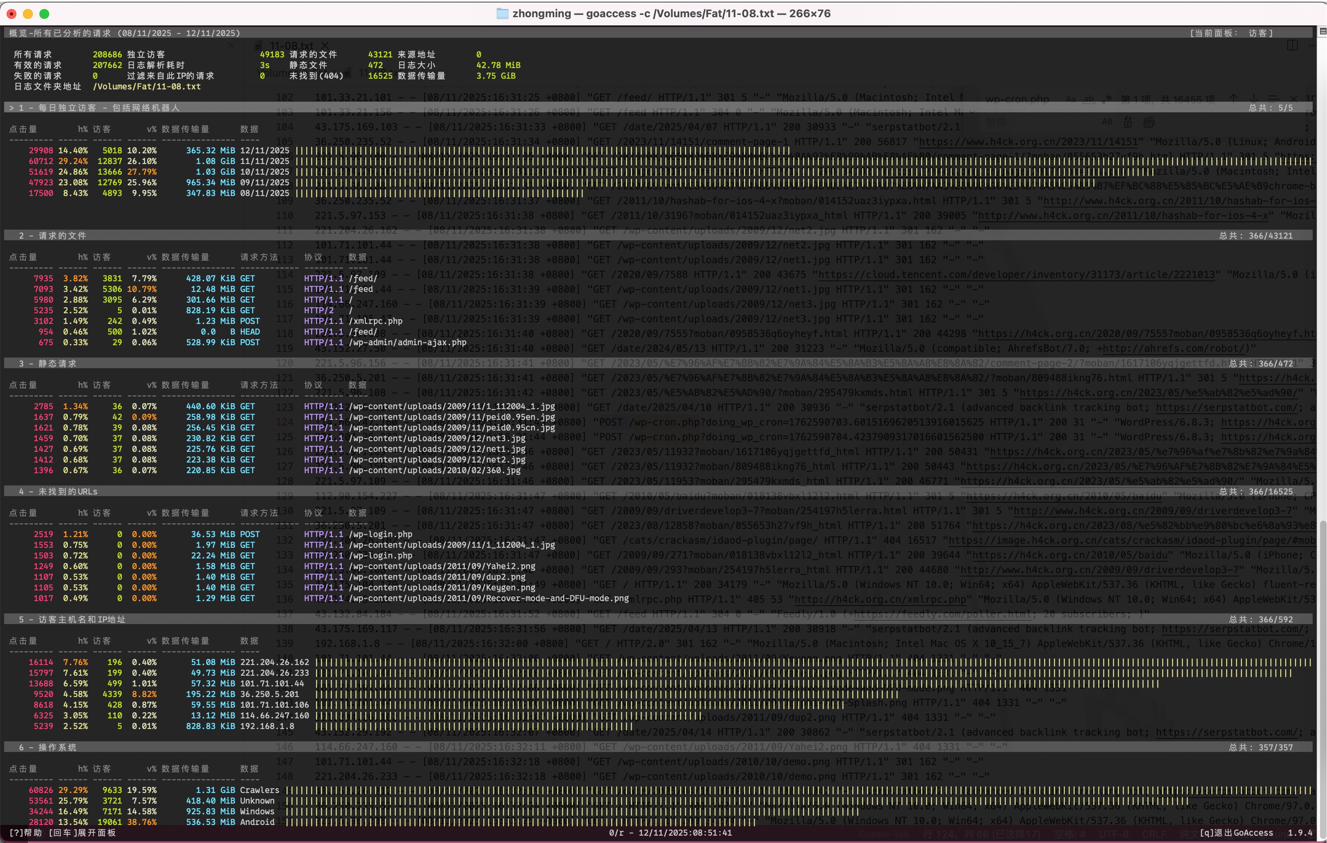Viewport: 1327px width, 843px height.
Task: Click the folder proxy icon in title bar
Action: (502, 14)
